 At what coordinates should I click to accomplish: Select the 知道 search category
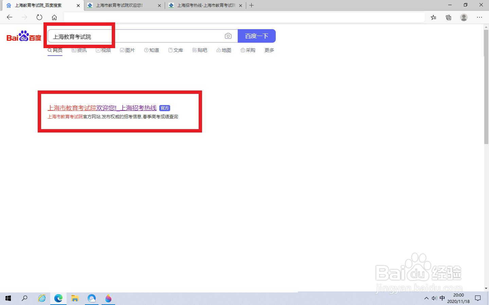click(x=151, y=50)
